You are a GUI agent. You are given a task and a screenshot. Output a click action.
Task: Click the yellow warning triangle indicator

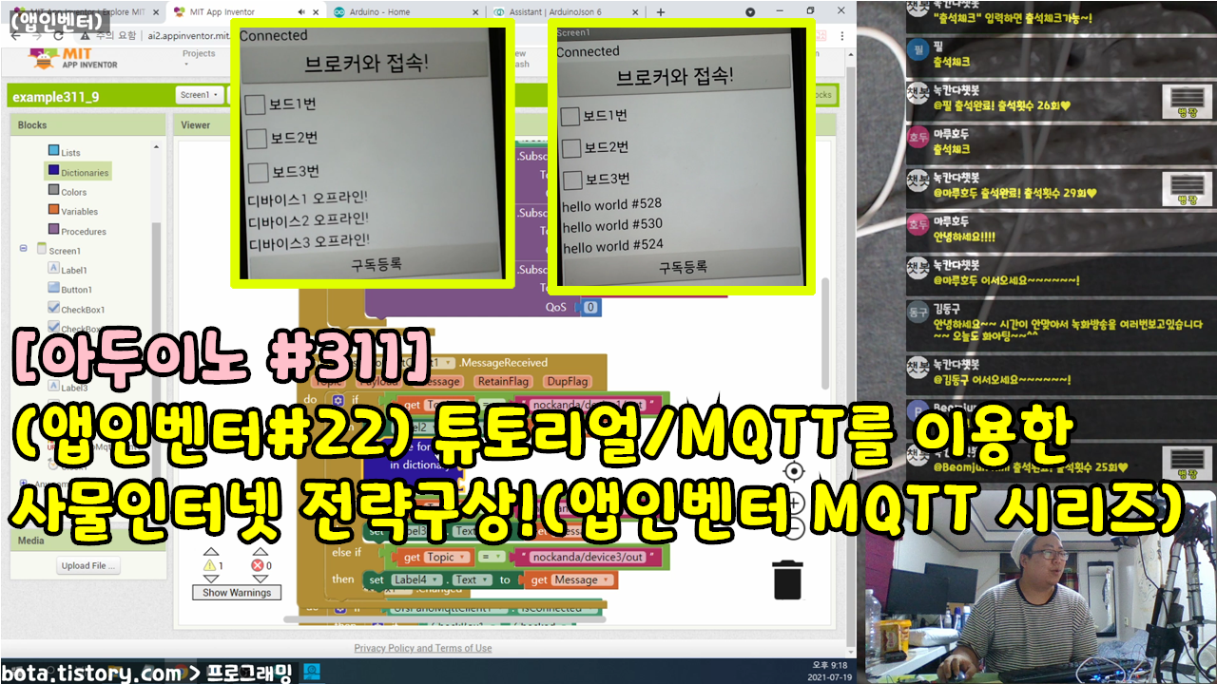coord(210,565)
